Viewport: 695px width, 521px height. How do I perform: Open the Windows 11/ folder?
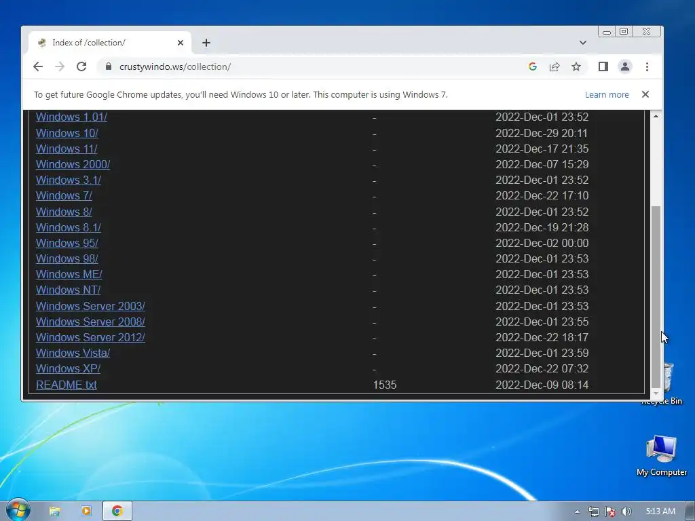tap(67, 149)
